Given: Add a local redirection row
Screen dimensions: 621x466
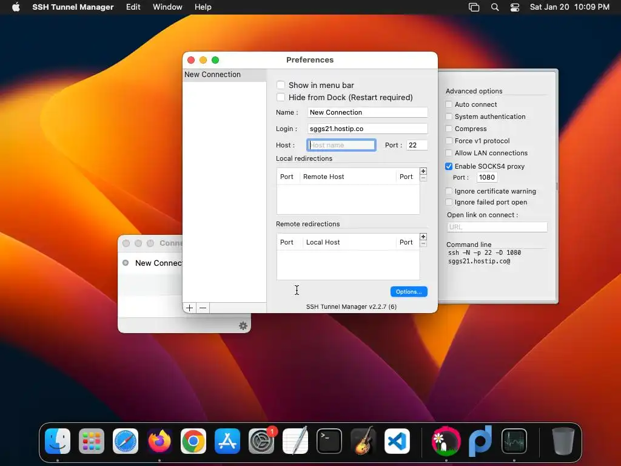Looking at the screenshot, I should click(x=423, y=171).
